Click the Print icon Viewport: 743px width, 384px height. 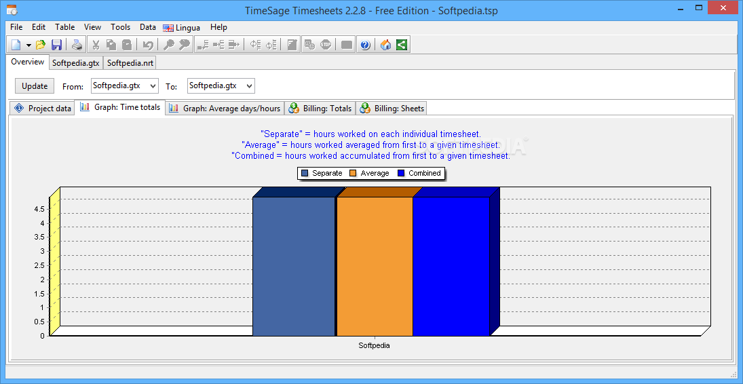[77, 45]
